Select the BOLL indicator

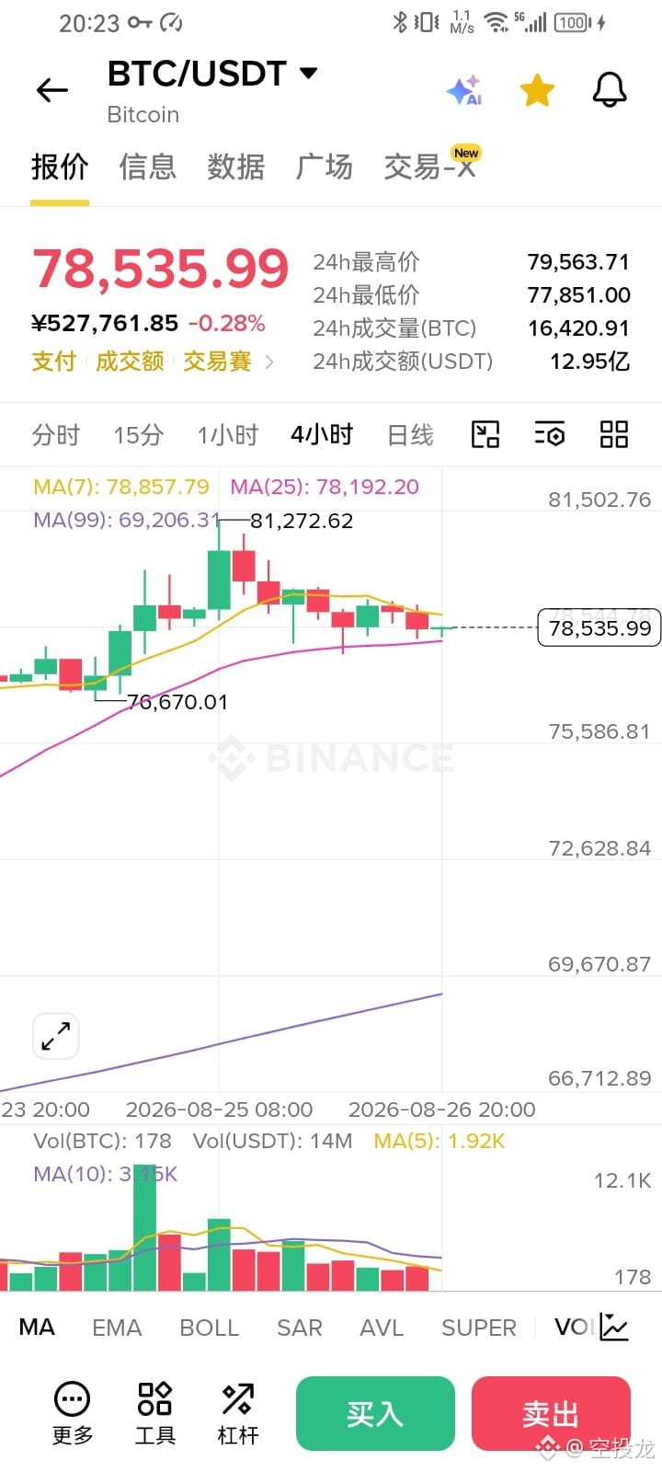(209, 1328)
